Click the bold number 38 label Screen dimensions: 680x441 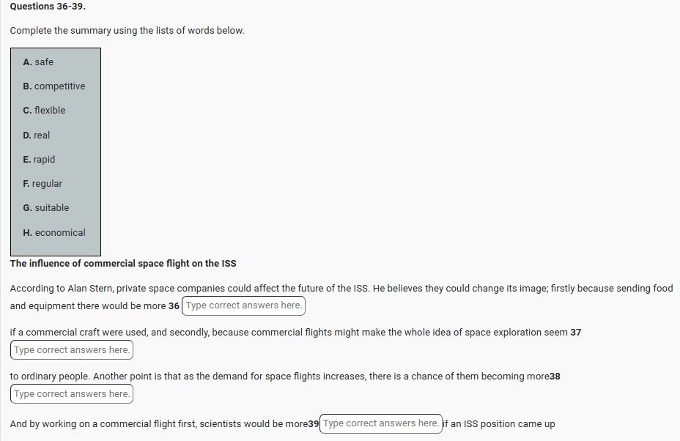(555, 377)
